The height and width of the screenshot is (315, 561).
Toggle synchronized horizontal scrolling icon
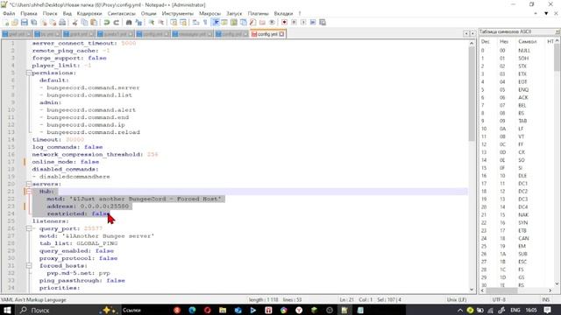(183, 23)
